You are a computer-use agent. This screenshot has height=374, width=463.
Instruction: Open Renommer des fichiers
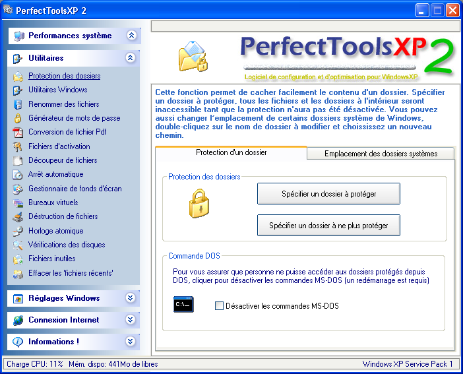tap(64, 104)
